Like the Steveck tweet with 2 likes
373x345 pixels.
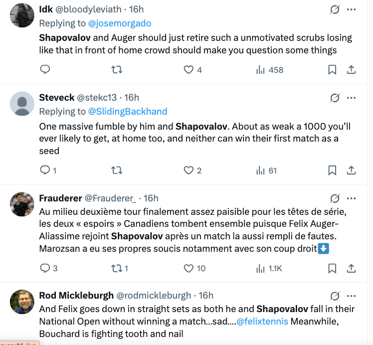(188, 171)
